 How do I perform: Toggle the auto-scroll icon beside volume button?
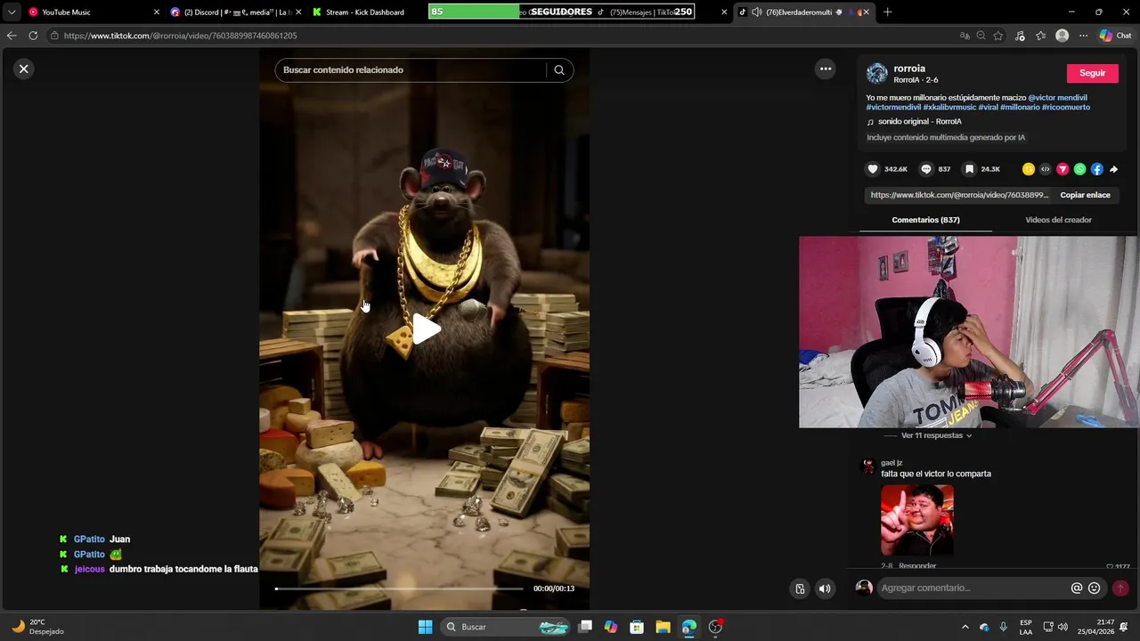(x=800, y=588)
